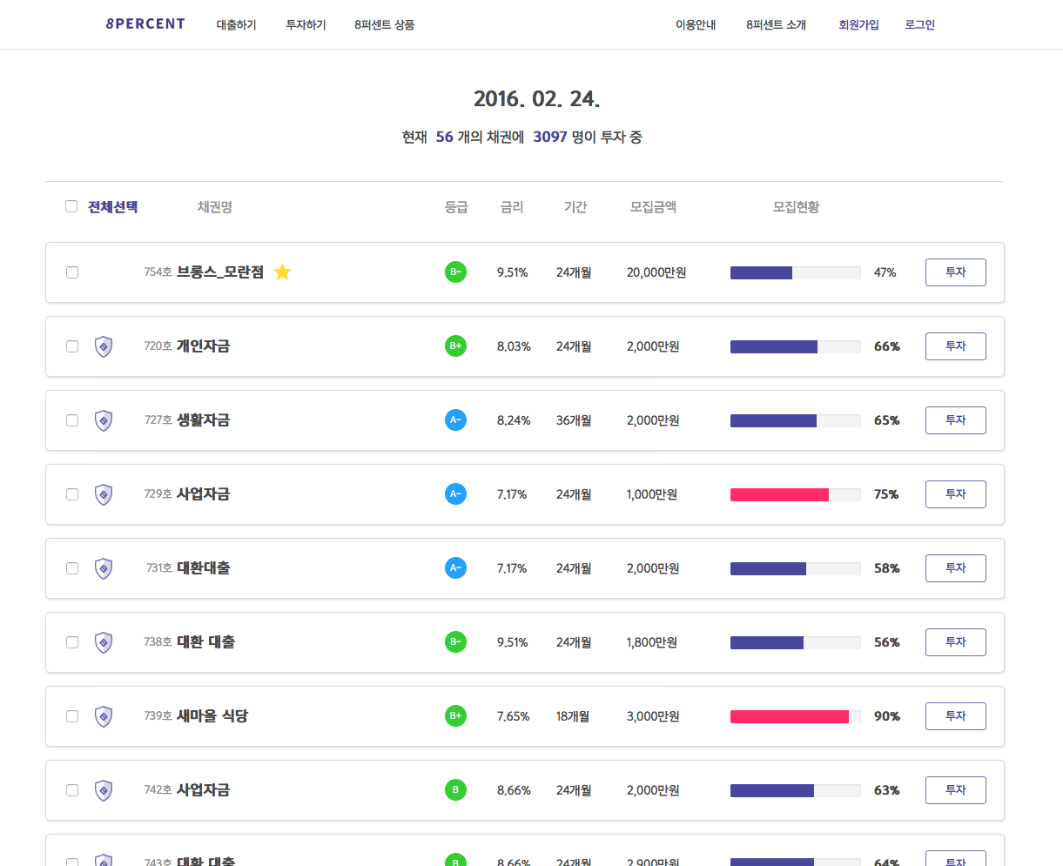The height and width of the screenshot is (866, 1063).
Task: Click the shield badge on 727호 생활자금 row
Action: [103, 420]
